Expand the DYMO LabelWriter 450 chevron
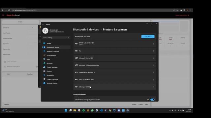The height and width of the screenshot is (118, 211). [x=154, y=44]
